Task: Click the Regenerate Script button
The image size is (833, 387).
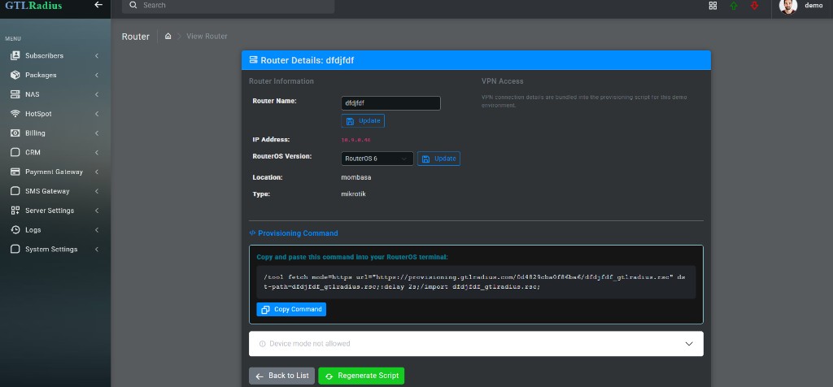Action: [x=361, y=376]
